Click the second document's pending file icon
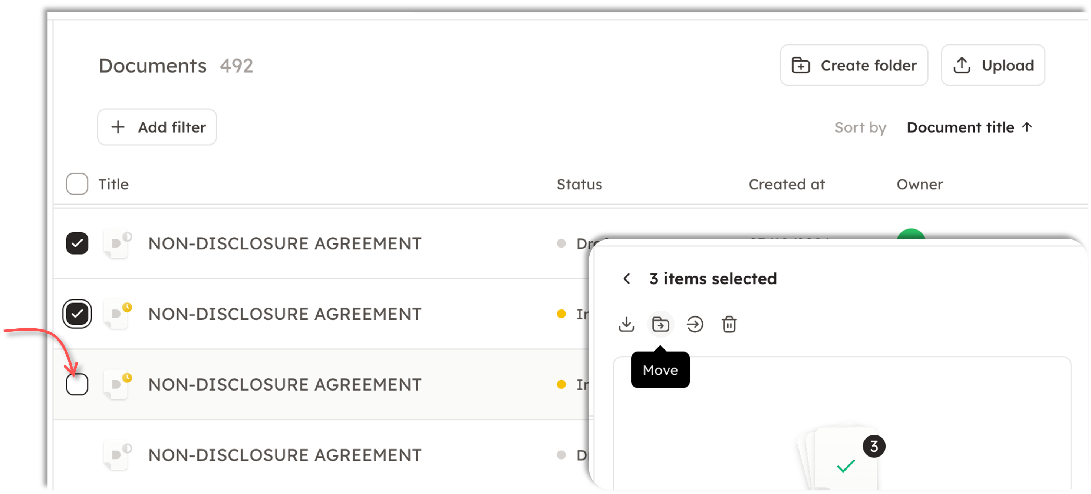Image resolution: width=1091 pixels, height=494 pixels. [x=117, y=314]
